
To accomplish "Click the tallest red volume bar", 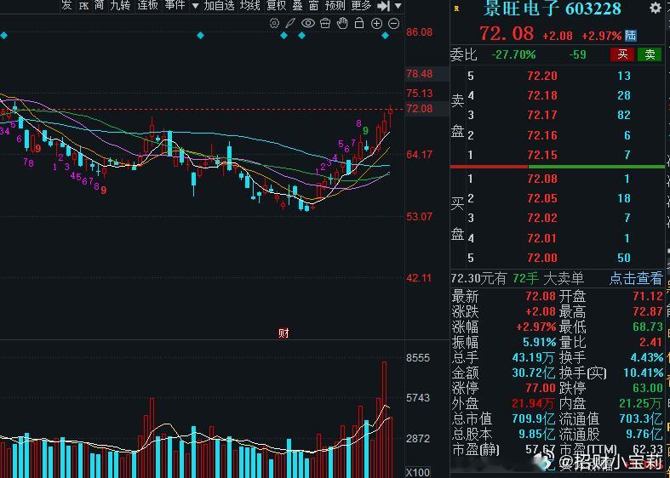I will [385, 419].
